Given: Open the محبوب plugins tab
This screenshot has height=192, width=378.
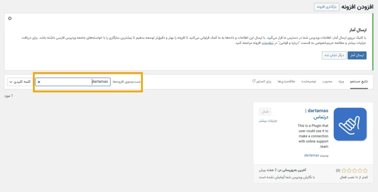Looking at the screenshot, I should pos(327,81).
